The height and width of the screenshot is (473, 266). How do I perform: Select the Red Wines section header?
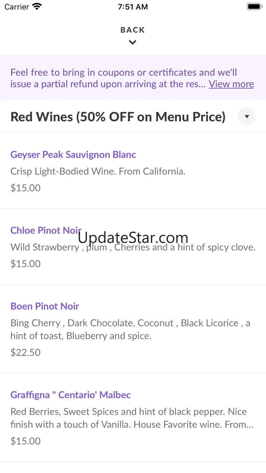point(118,117)
